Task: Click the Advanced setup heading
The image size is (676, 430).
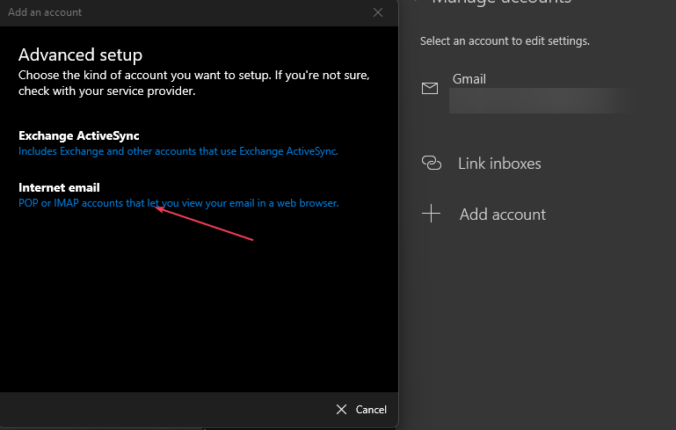Action: point(80,55)
